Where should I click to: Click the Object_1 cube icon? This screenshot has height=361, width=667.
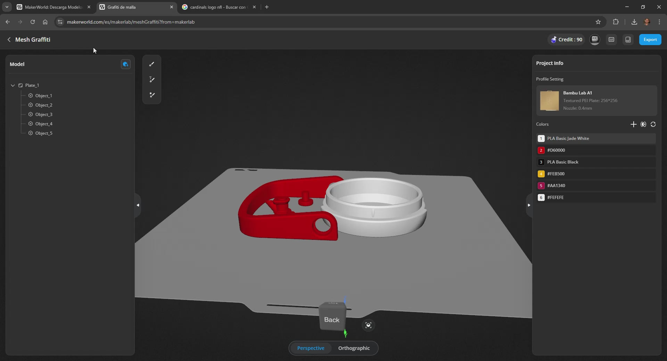coord(31,95)
